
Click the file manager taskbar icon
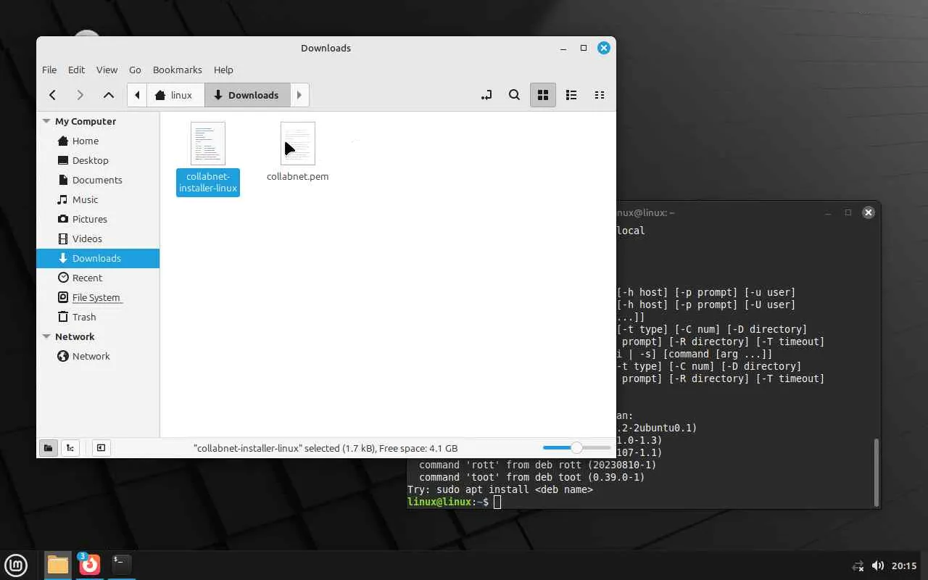coord(58,565)
